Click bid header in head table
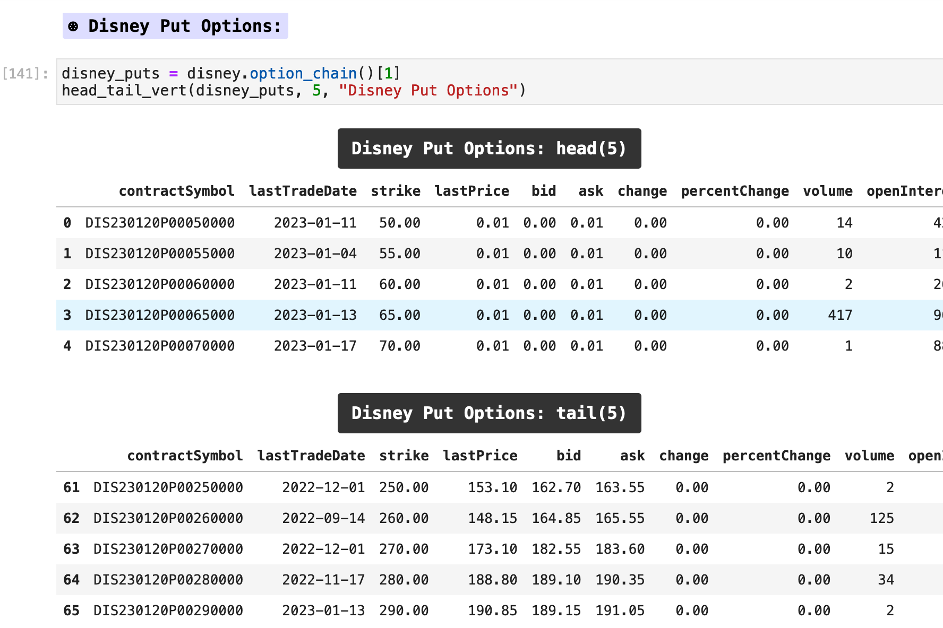The height and width of the screenshot is (628, 943). coord(544,191)
